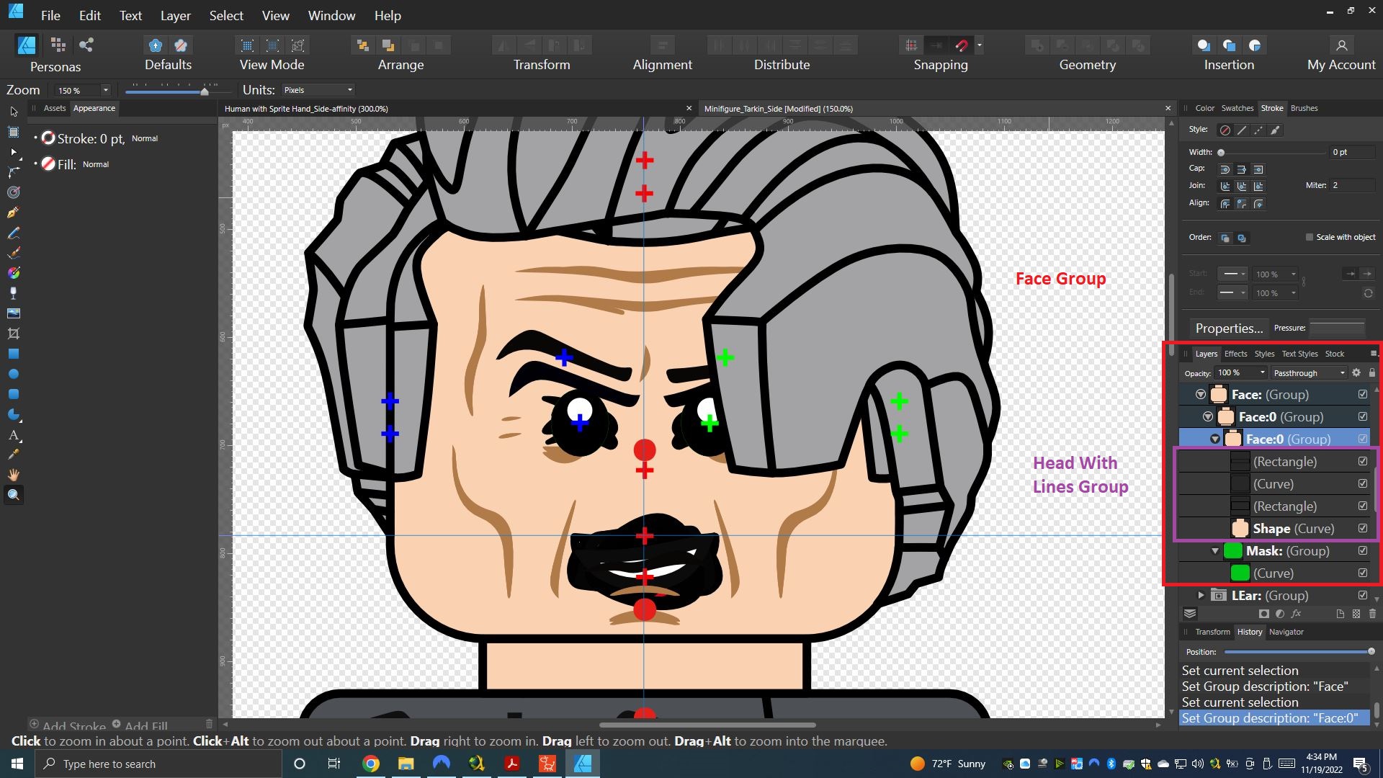Collapse the top Face: (Group) layer
The image size is (1383, 778).
click(1201, 394)
